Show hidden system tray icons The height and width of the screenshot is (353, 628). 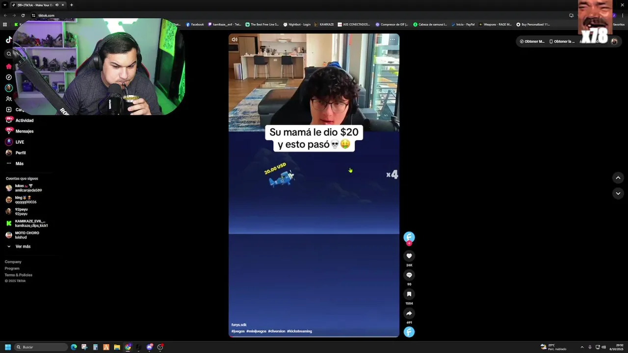582,347
